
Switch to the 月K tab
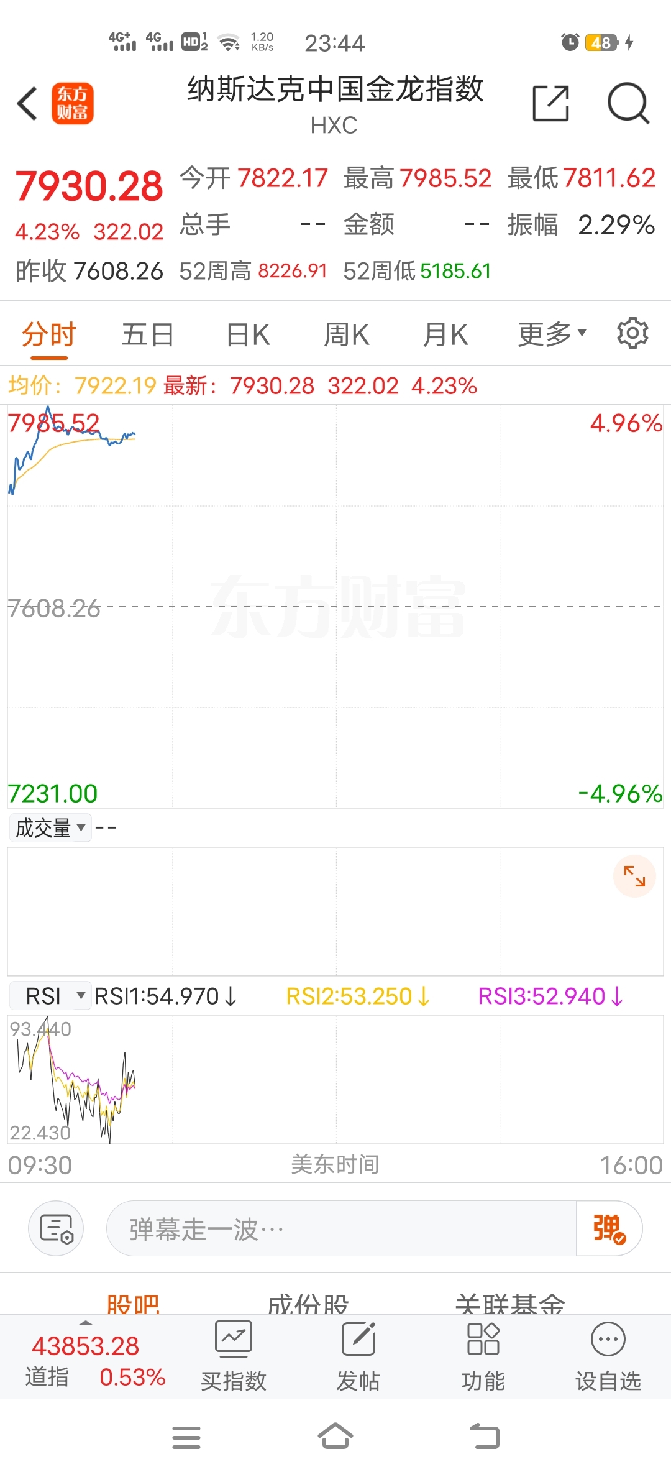click(x=445, y=334)
